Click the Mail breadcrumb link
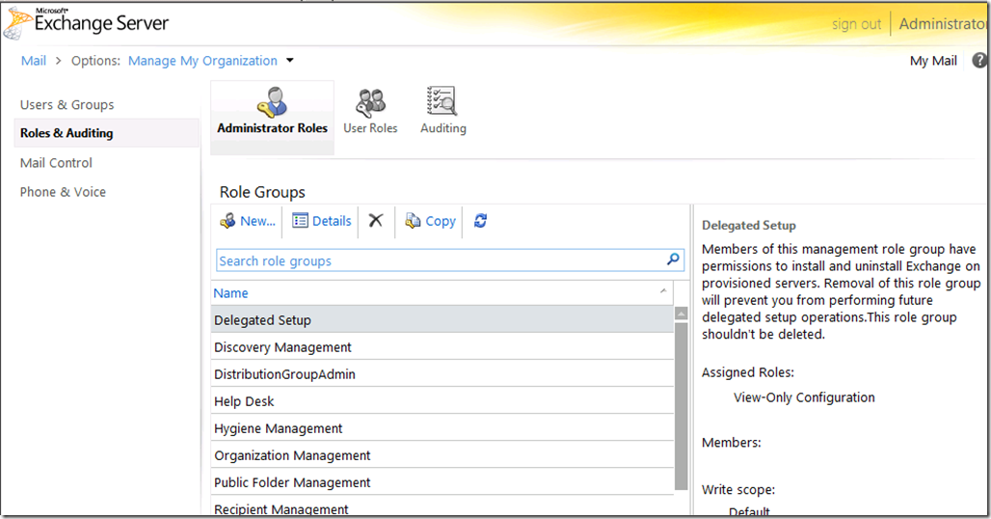991x519 pixels. 34,61
